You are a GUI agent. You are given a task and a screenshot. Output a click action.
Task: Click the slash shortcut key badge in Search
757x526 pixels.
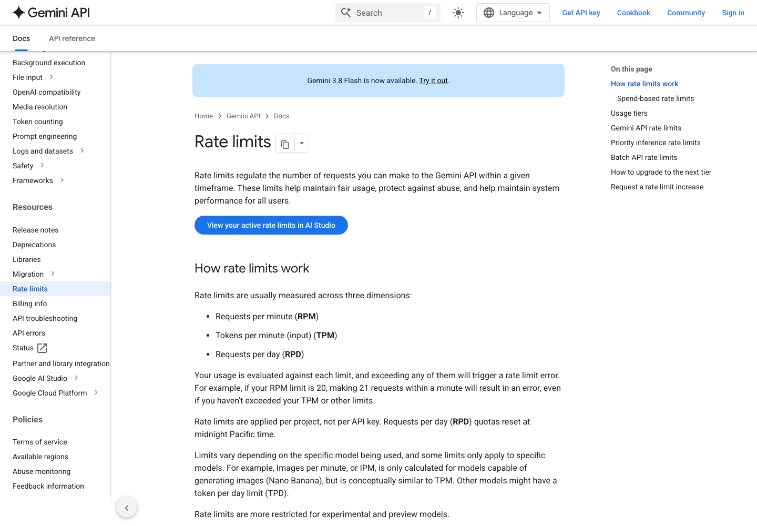pyautogui.click(x=429, y=13)
